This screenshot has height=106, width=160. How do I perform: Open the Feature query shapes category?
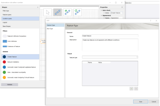(x=20, y=15)
